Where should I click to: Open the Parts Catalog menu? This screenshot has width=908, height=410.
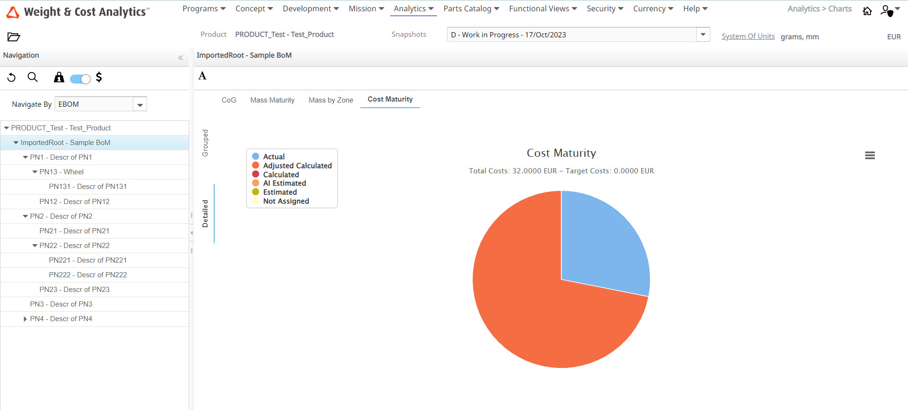point(471,9)
